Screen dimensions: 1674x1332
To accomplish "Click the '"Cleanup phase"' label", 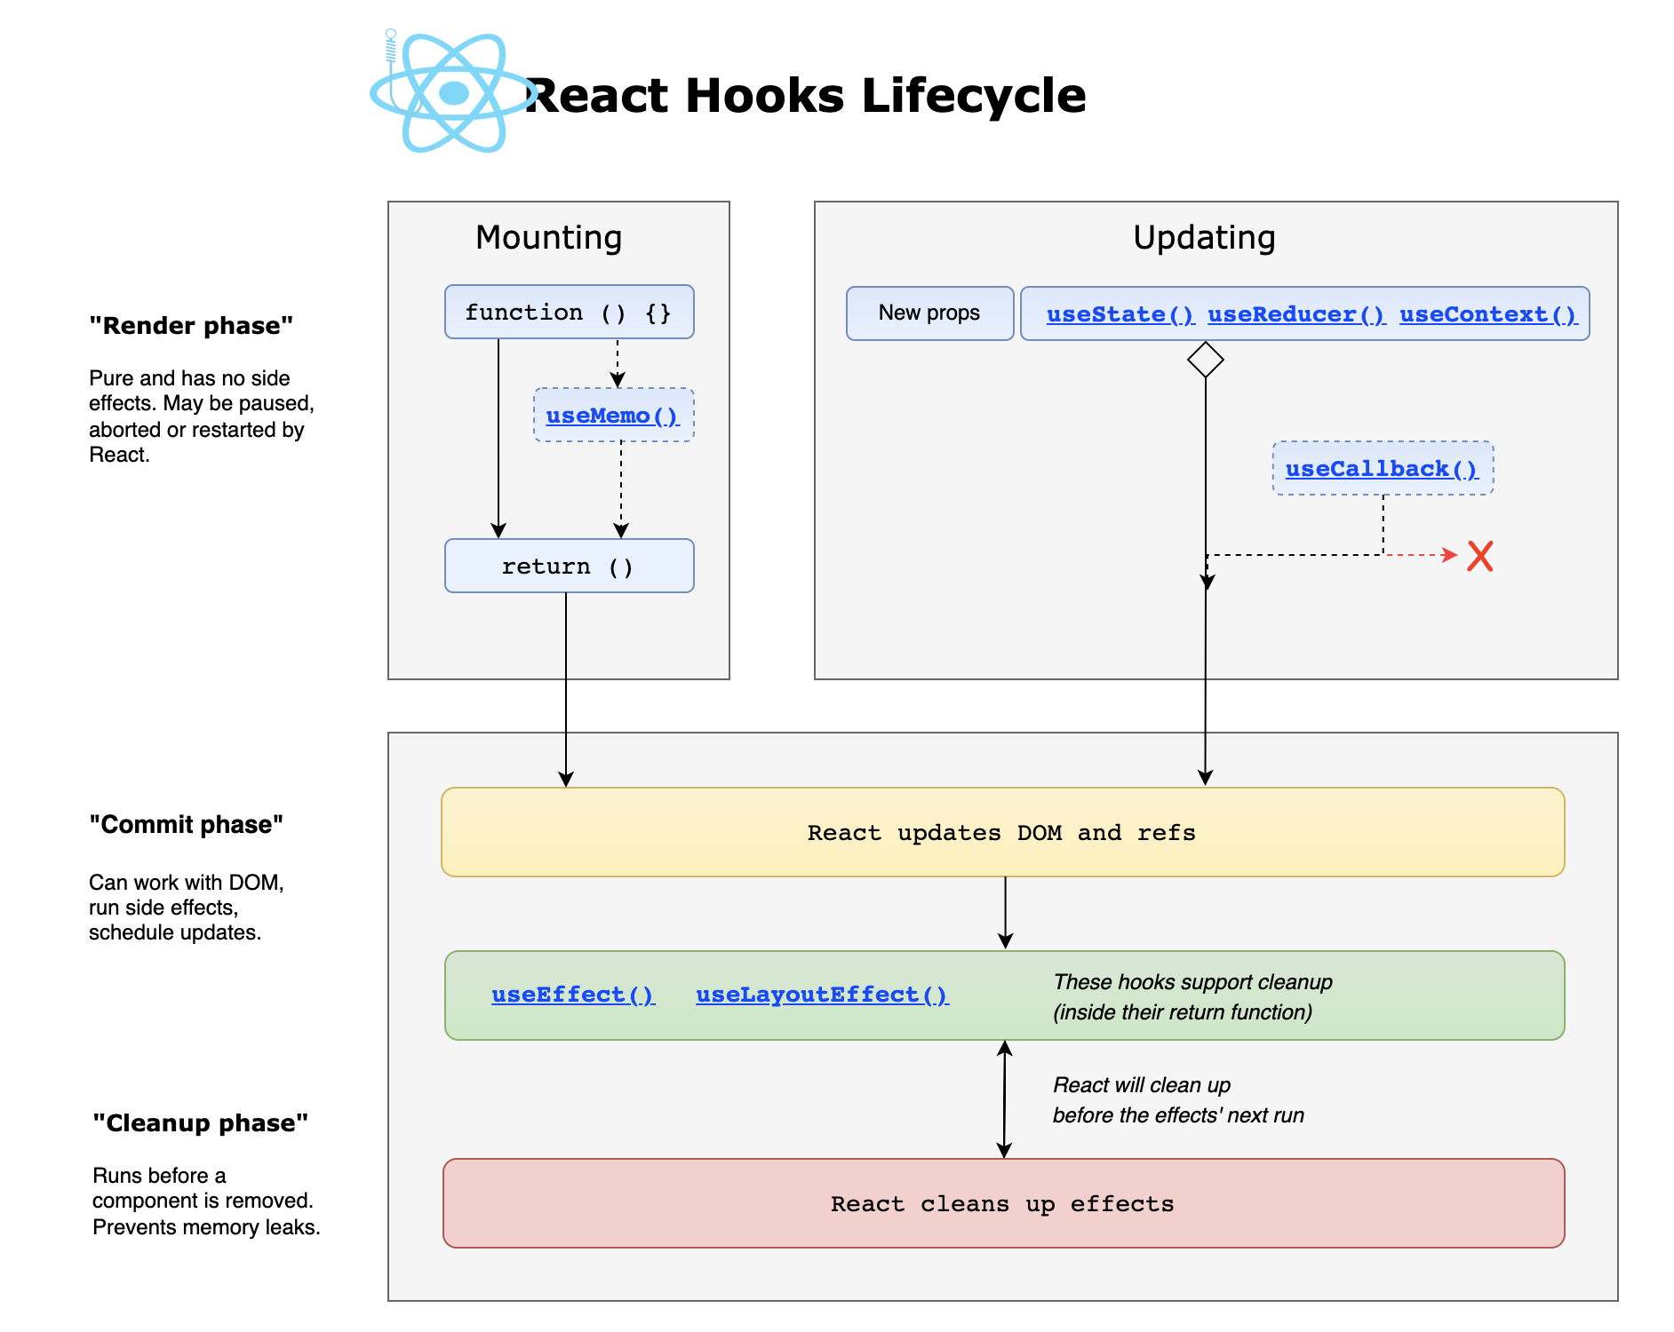I will (x=201, y=1123).
